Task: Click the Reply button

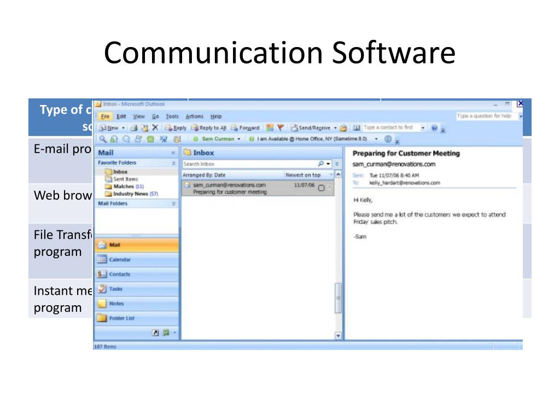Action: [x=176, y=128]
